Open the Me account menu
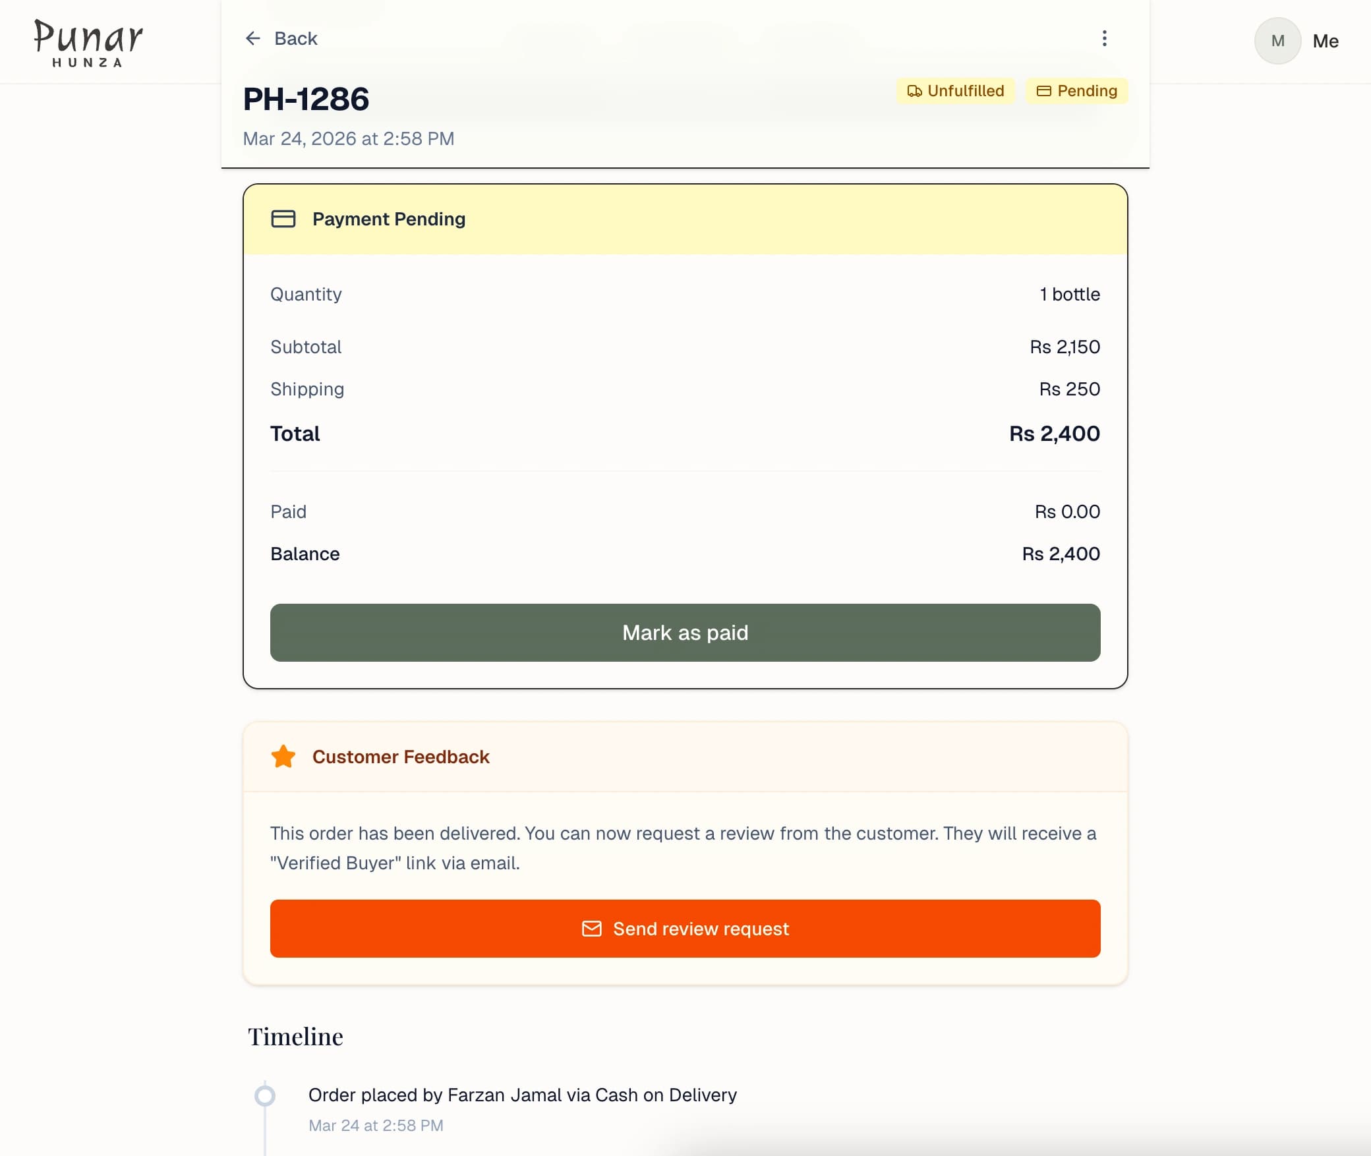The height and width of the screenshot is (1156, 1371). point(1326,41)
